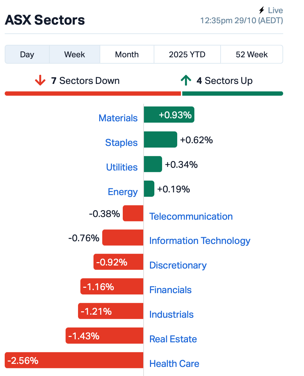This screenshot has width=304, height=376.
Task: Select the 2025 YTD tab
Action: (x=187, y=55)
